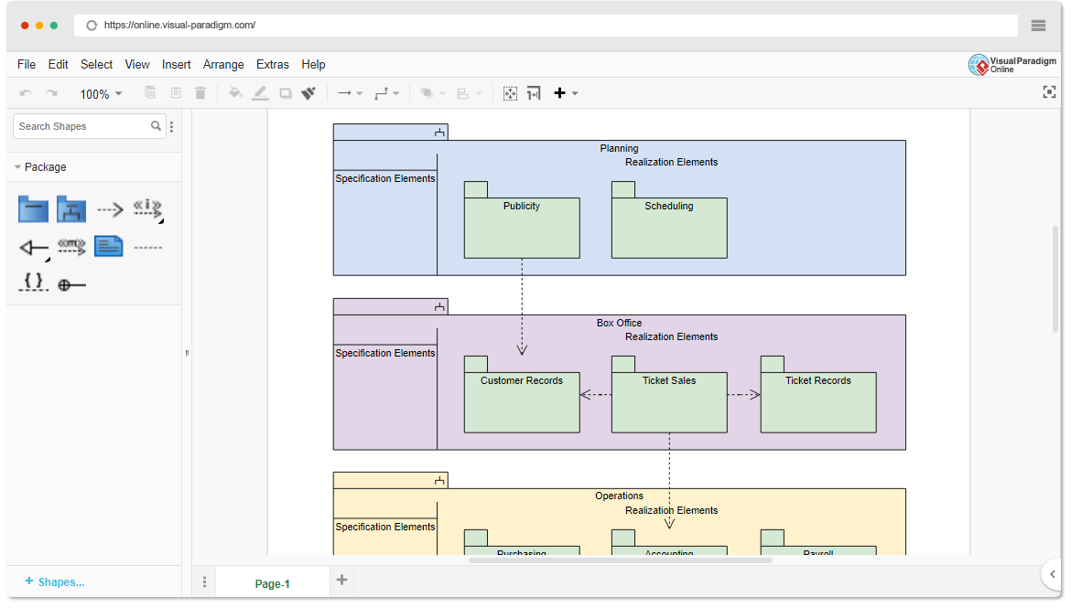Switch to the Page-1 tab
The width and height of the screenshot is (1071, 608).
[x=272, y=582]
